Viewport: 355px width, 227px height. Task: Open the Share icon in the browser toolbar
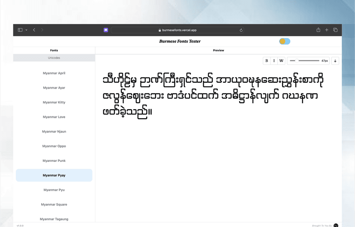[318, 30]
